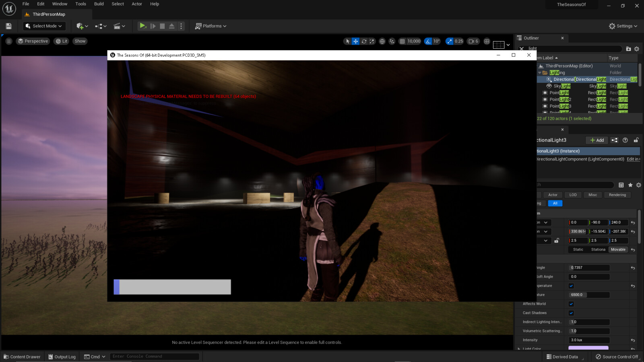
Task: Click the Eject from player icon
Action: (x=172, y=26)
